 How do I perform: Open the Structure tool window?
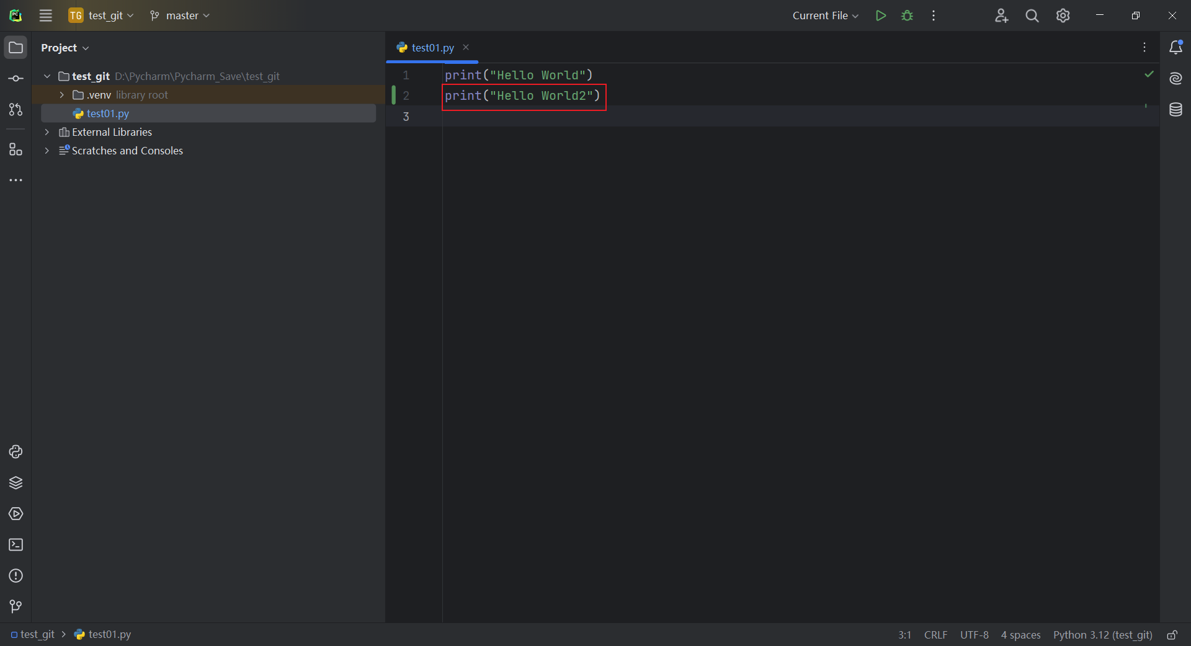(16, 149)
